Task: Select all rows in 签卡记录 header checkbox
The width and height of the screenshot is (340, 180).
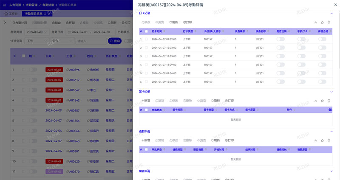Action: tap(146, 110)
